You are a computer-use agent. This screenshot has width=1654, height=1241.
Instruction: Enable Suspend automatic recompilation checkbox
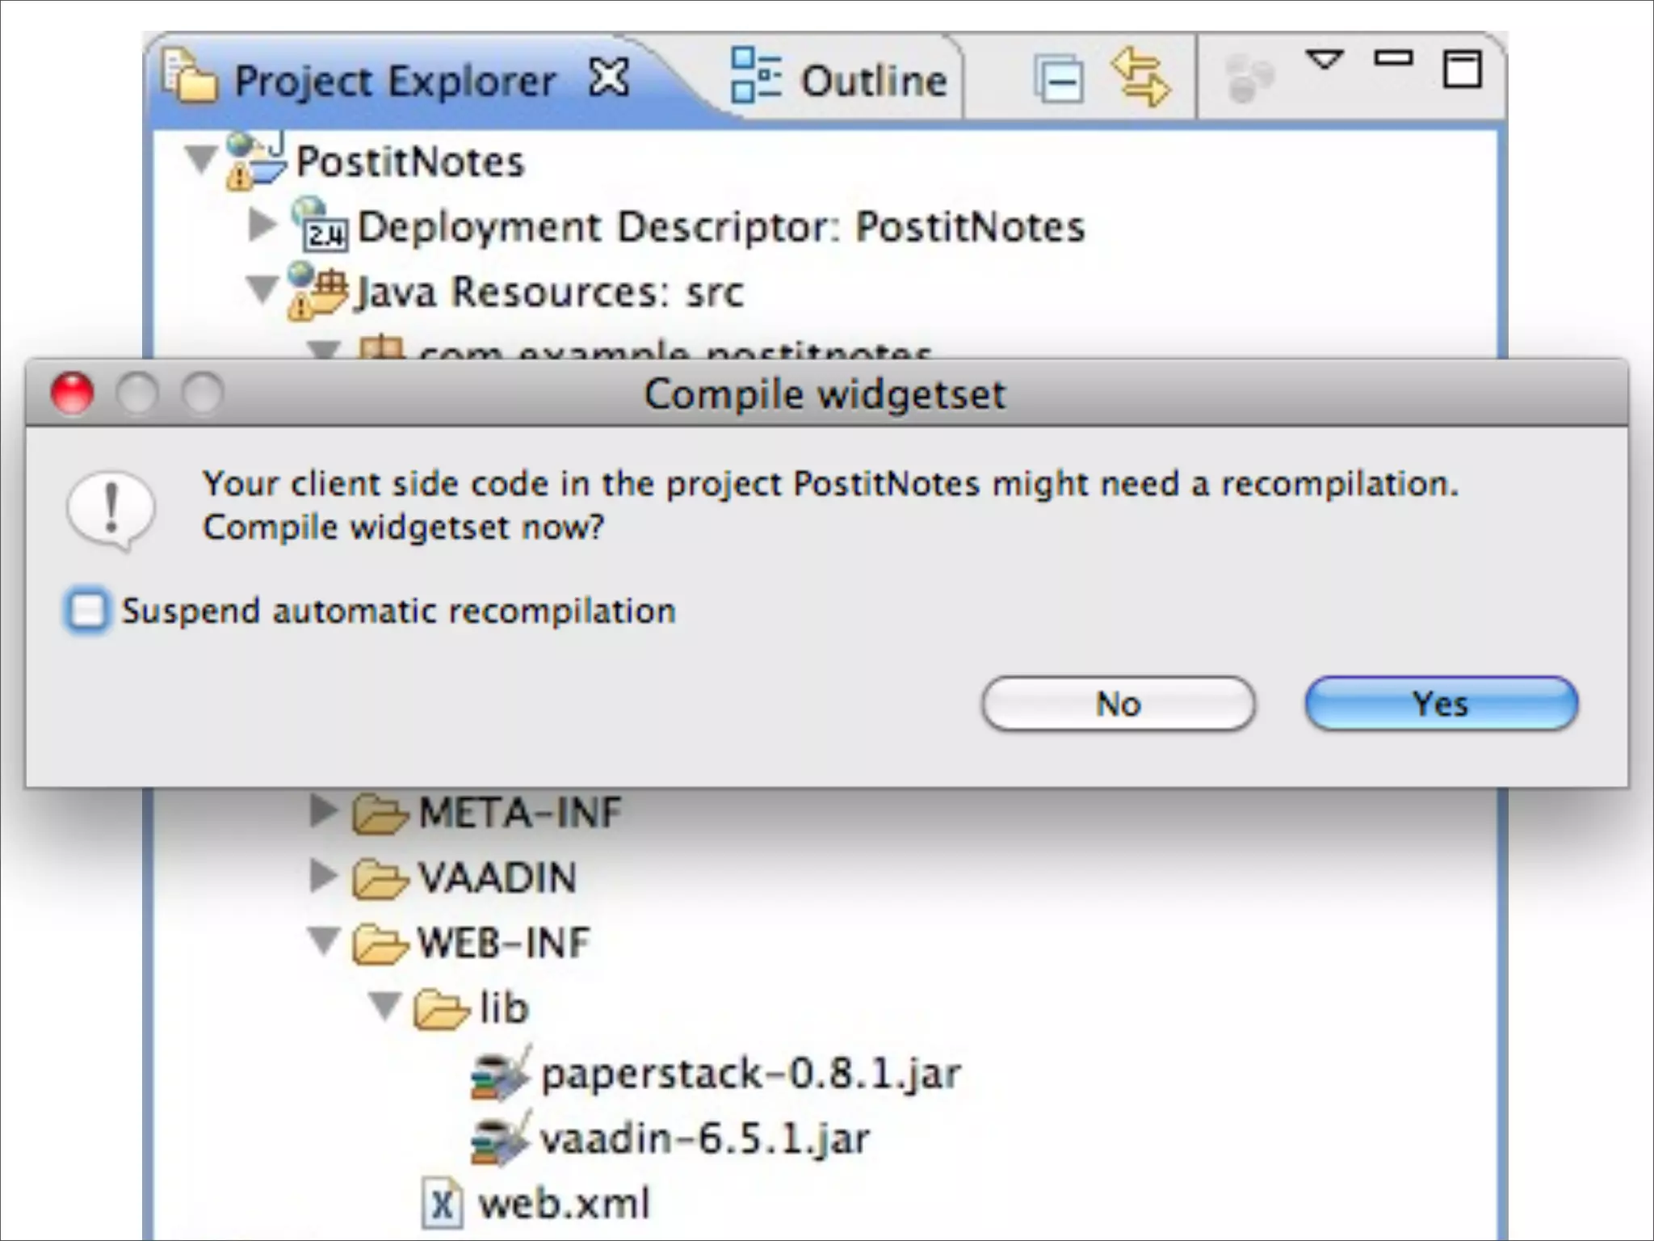[x=87, y=611]
